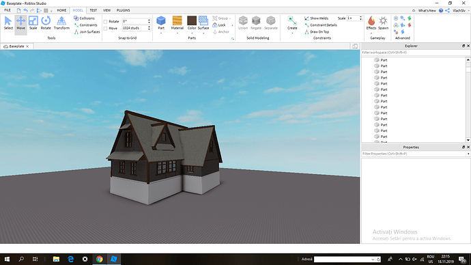471x265 pixels.
Task: Click the Create constraint icon
Action: (x=292, y=23)
